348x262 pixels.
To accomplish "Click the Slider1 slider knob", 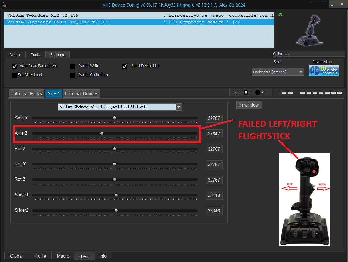I will click(x=116, y=195).
